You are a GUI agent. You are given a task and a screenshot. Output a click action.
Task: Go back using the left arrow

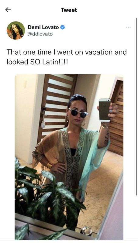pos(8,10)
